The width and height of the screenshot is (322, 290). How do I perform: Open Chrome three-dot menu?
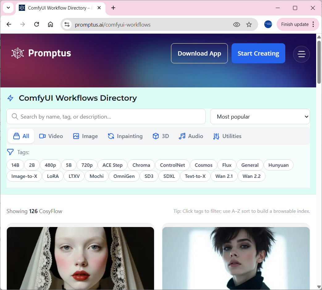coord(313,24)
